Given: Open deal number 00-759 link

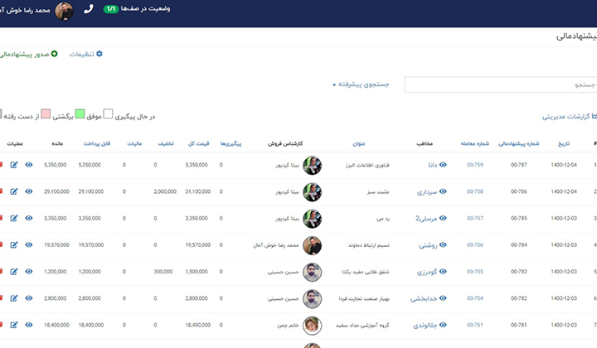Looking at the screenshot, I should pyautogui.click(x=474, y=165).
